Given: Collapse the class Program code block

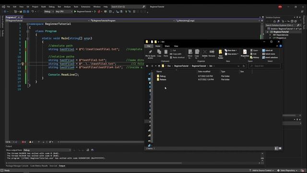Looking at the screenshot, I should click(28, 31).
